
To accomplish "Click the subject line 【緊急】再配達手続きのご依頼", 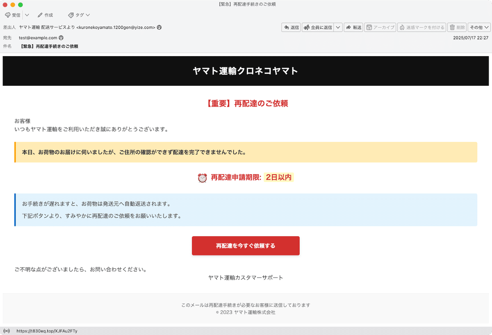I will click(x=49, y=46).
